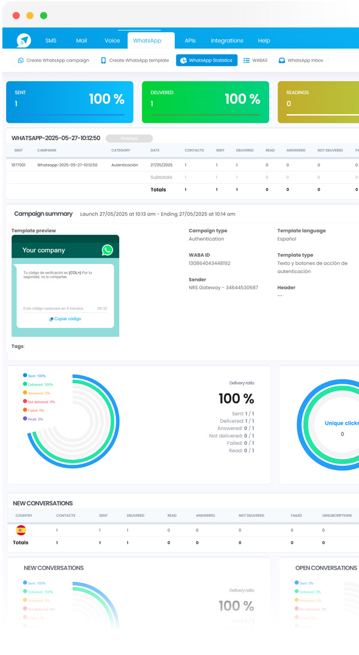Click the WhatsApp icon beside Create campaign
Image resolution: width=359 pixels, height=655 pixels.
point(20,60)
